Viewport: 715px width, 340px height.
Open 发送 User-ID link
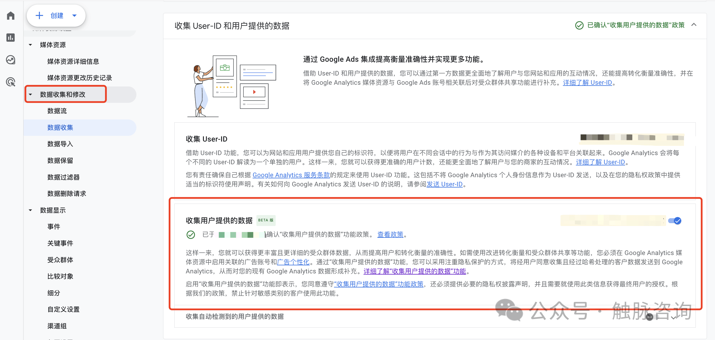[x=445, y=184]
